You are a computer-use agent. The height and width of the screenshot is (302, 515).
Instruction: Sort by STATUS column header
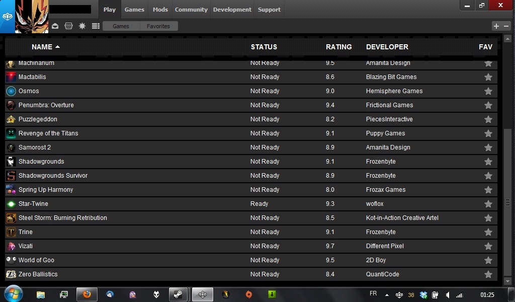[x=264, y=47]
